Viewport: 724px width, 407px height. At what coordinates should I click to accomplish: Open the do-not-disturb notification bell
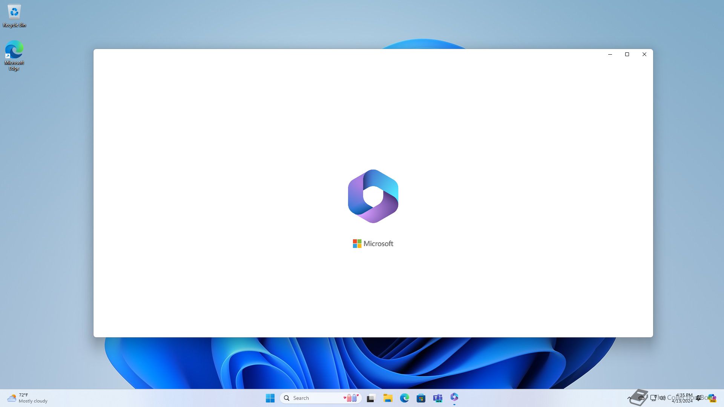[x=699, y=398]
